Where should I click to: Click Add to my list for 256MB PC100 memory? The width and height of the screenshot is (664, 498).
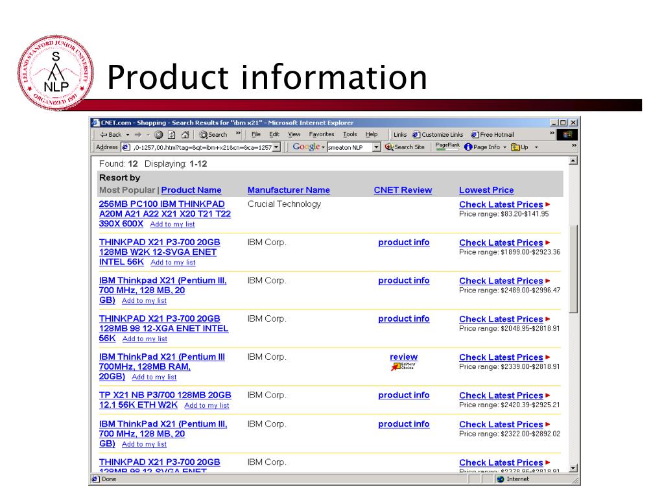point(172,224)
